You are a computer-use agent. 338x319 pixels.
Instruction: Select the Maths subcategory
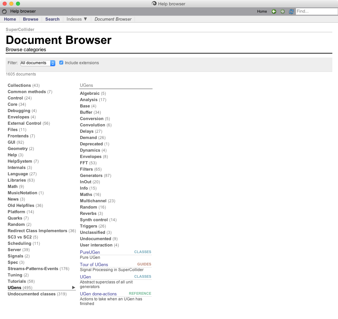[90, 195]
